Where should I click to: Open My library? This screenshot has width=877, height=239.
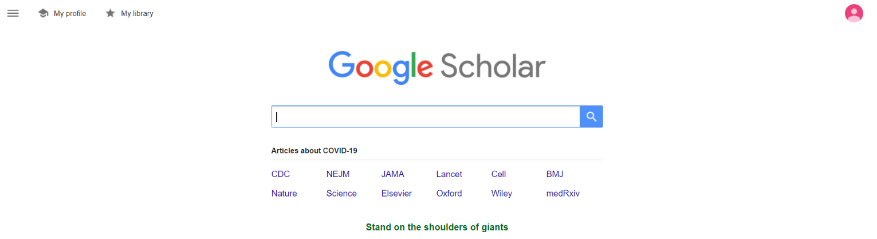point(137,13)
